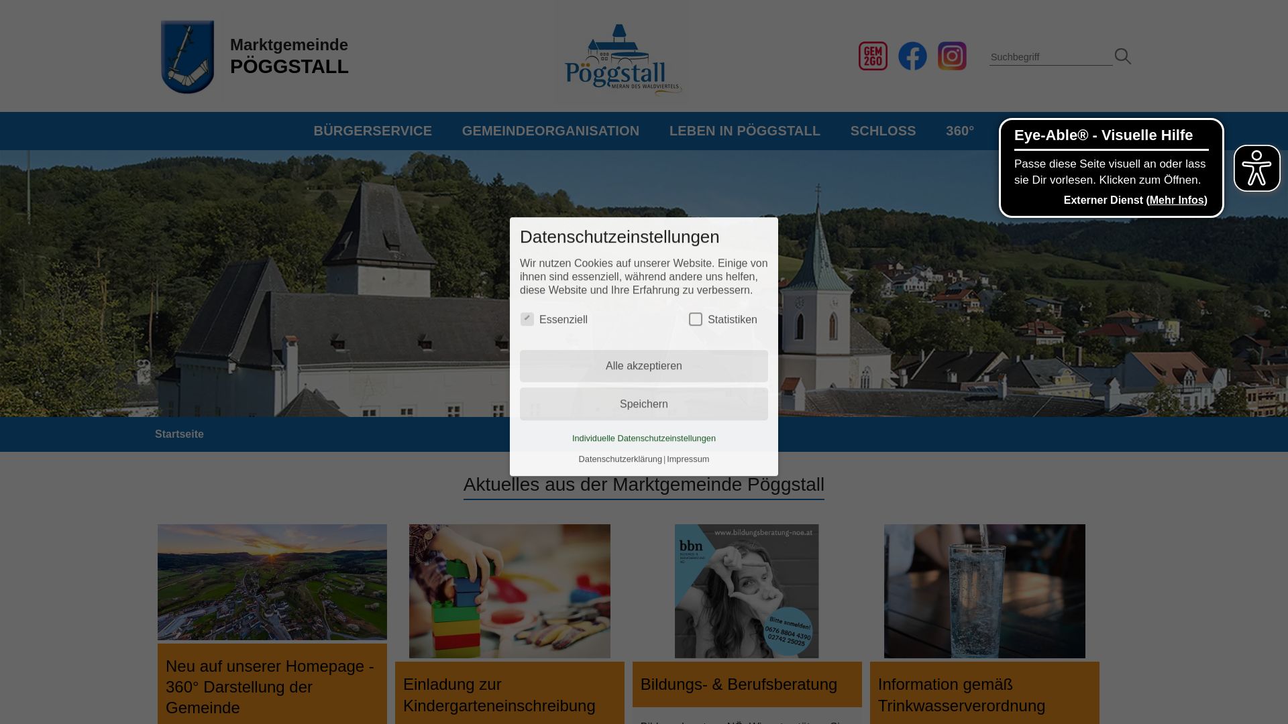
Task: Open the Instagram profile icon
Action: (x=952, y=56)
